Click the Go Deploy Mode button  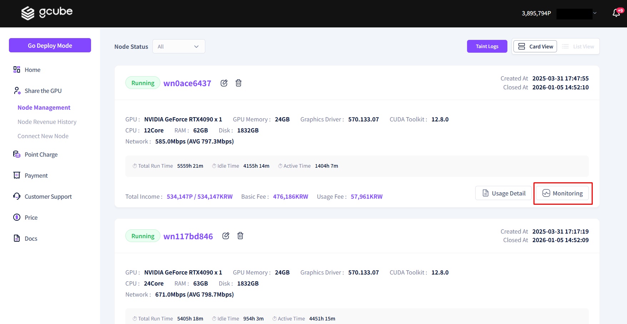[x=50, y=45]
